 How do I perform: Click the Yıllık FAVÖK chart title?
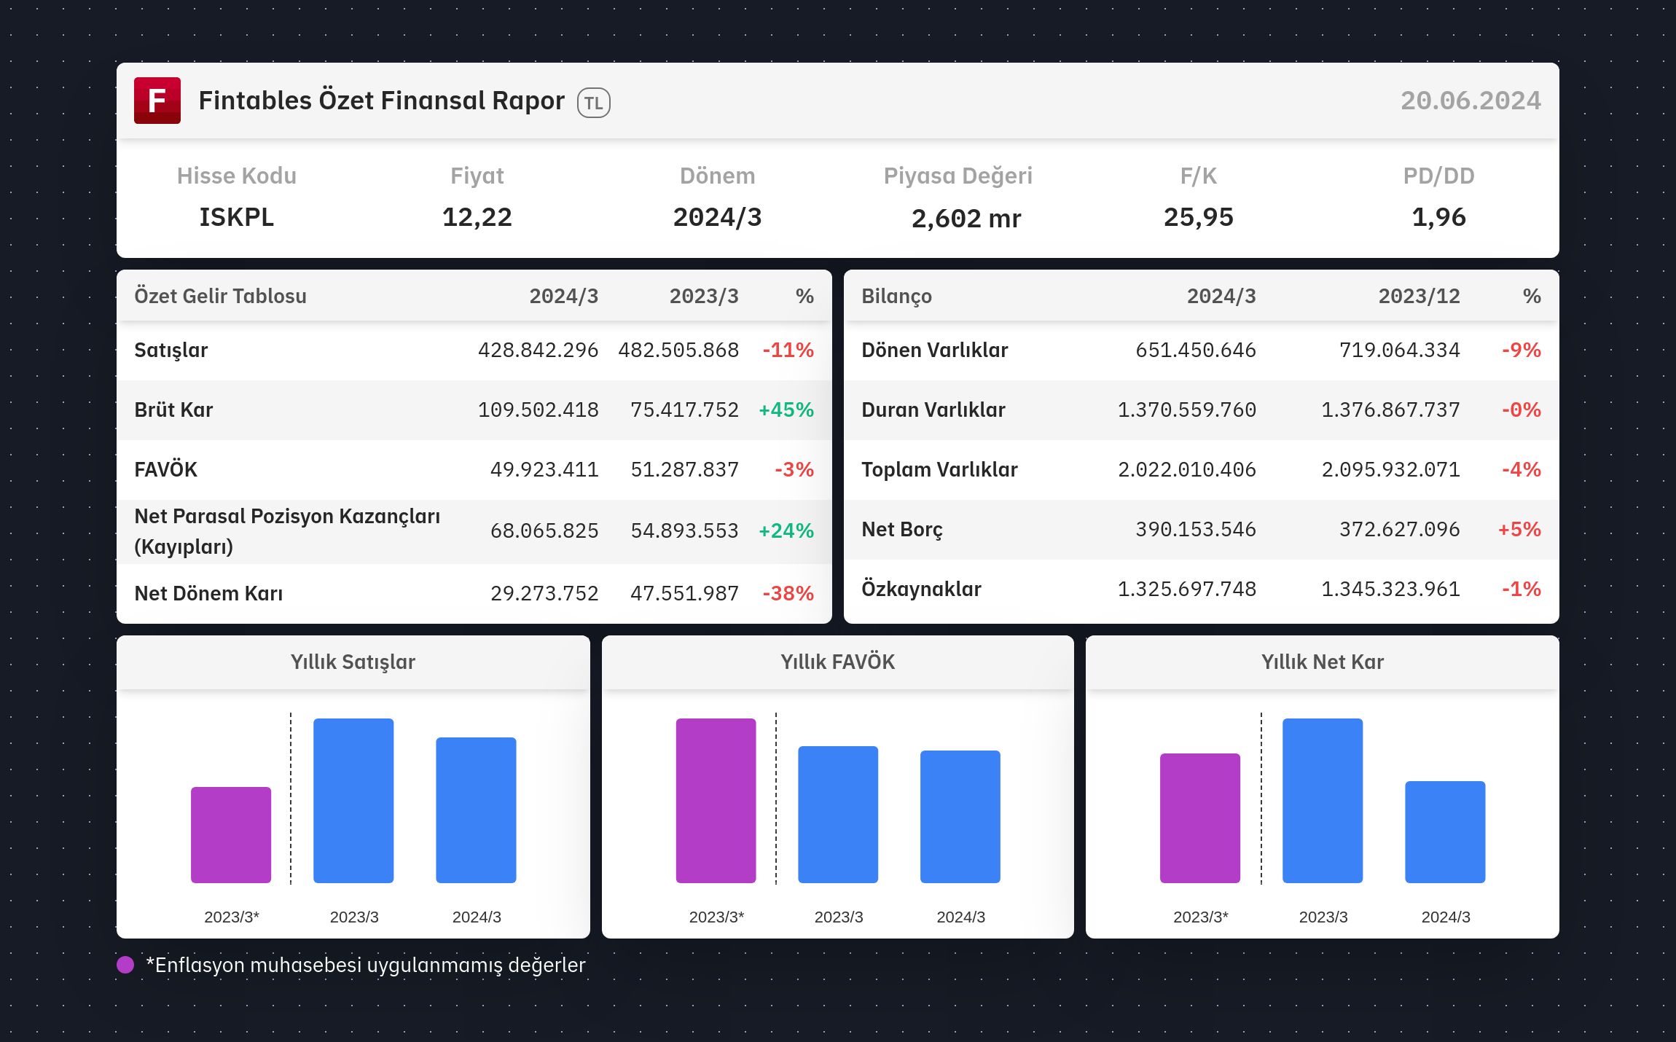[x=838, y=662]
